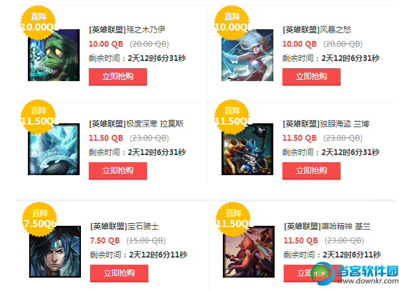The height and width of the screenshot is (290, 399).
Task: Click 立即抢购 under 极度深寒 拉莫斯
Action: tap(118, 171)
